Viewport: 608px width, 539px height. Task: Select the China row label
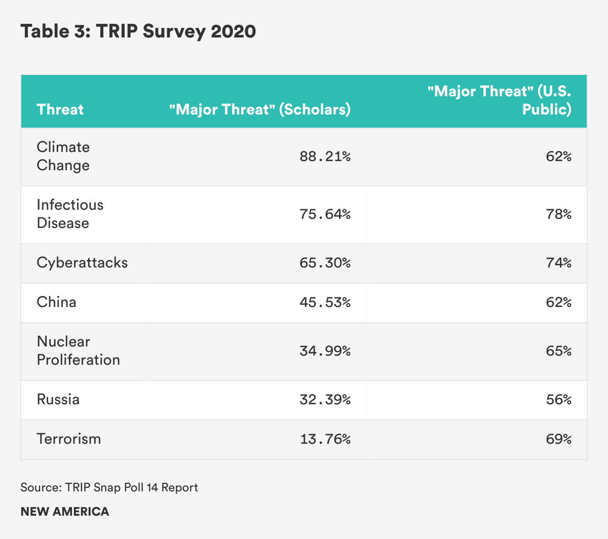[x=57, y=302]
